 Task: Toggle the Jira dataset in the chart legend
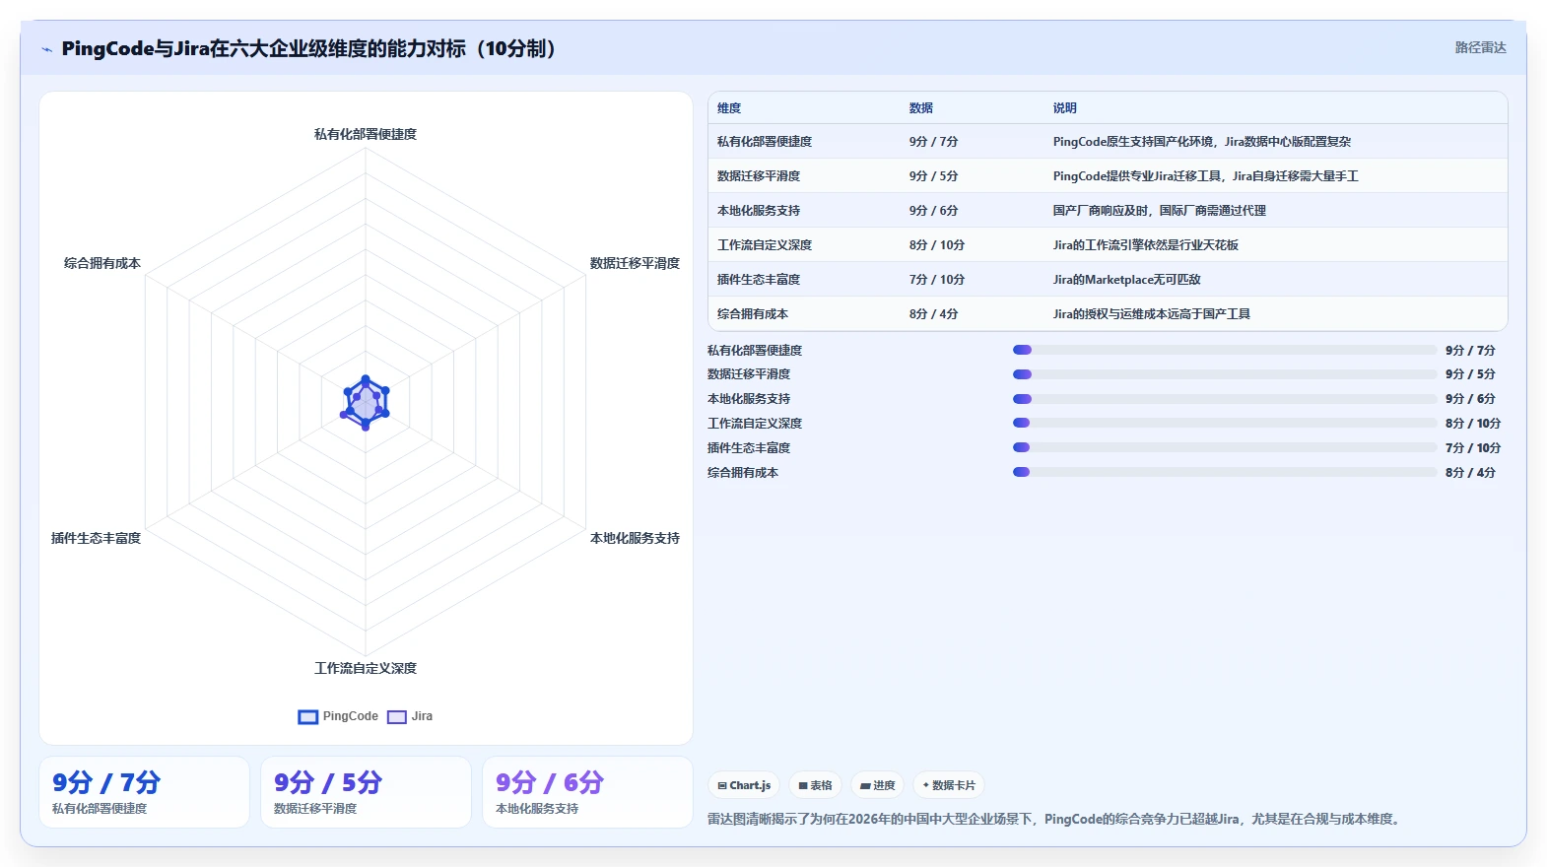pyautogui.click(x=410, y=716)
